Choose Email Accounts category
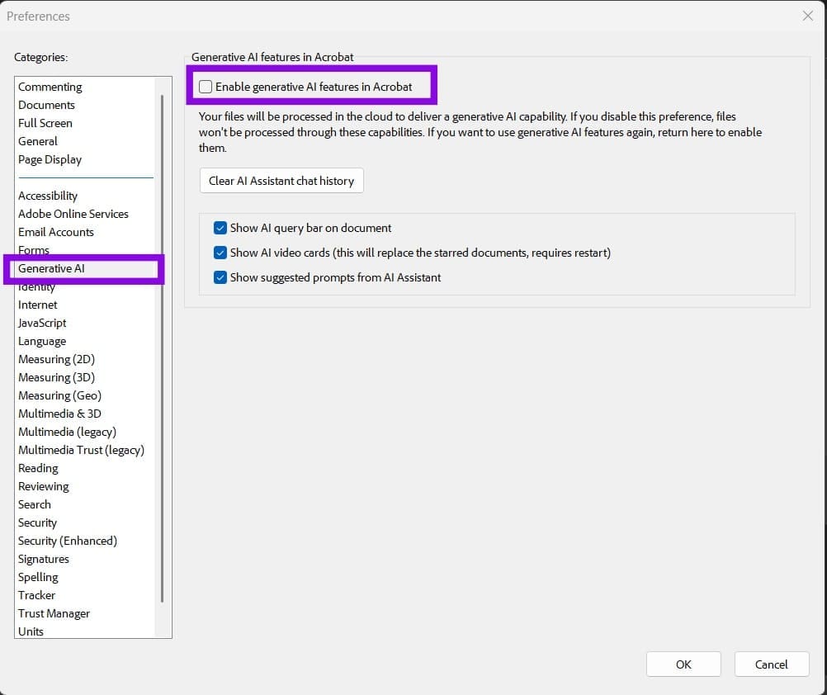The width and height of the screenshot is (827, 695). click(x=56, y=232)
